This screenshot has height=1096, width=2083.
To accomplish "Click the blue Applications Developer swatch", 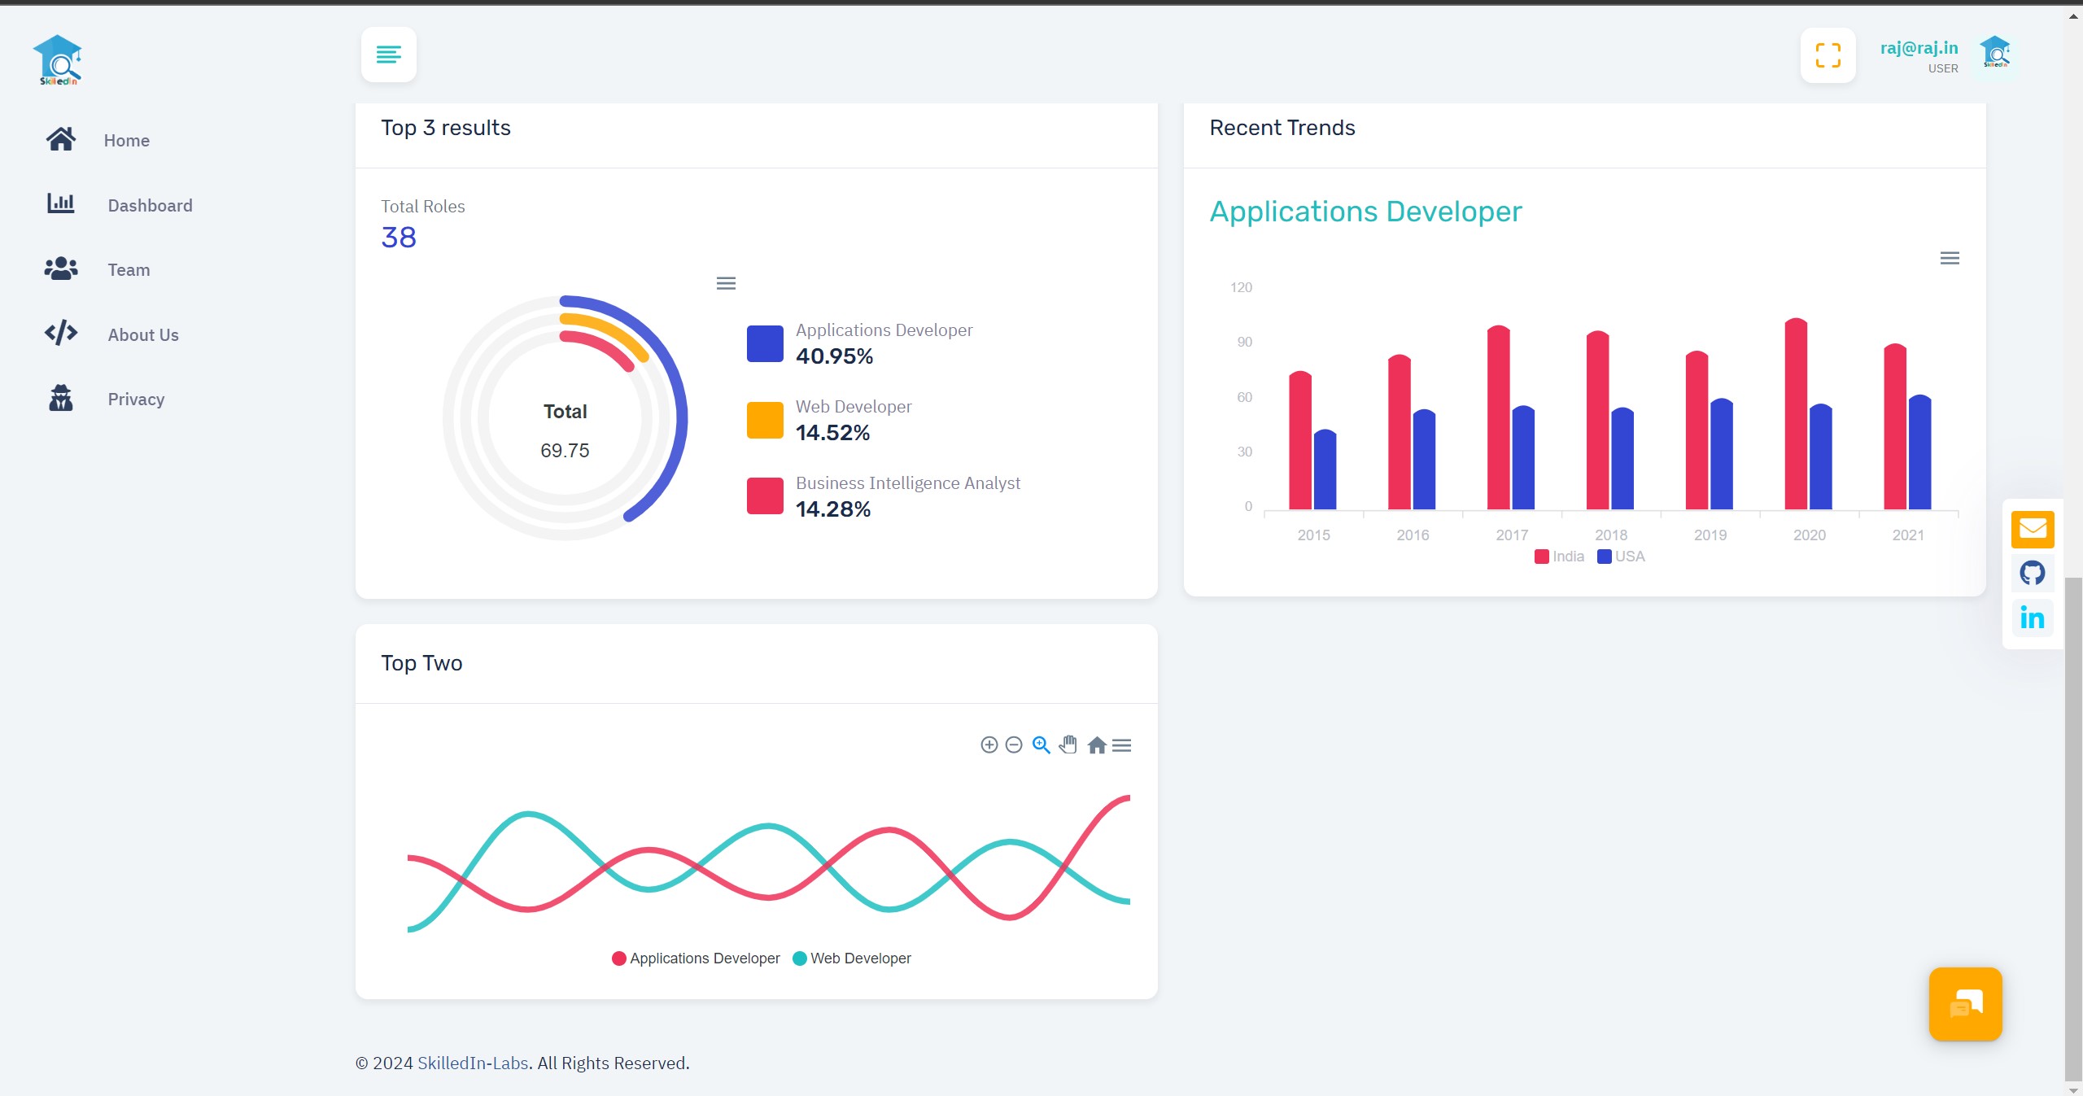I will coord(765,343).
